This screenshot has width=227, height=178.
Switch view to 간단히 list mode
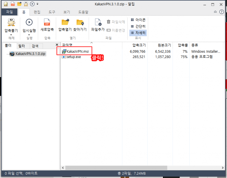[x=138, y=26]
